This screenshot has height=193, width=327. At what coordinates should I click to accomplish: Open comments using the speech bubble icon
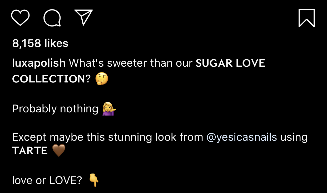(52, 18)
